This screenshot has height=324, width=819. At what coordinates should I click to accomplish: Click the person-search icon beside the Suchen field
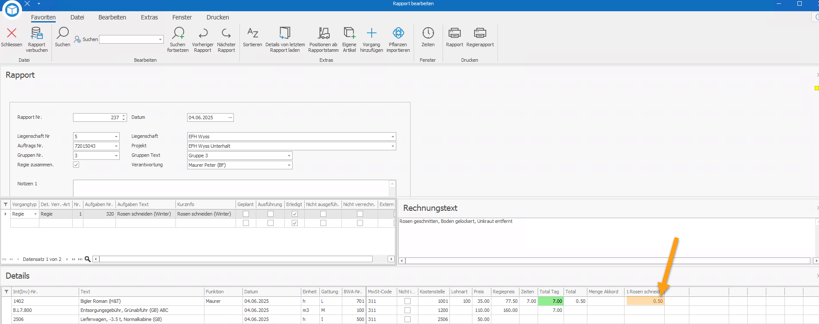tap(77, 39)
